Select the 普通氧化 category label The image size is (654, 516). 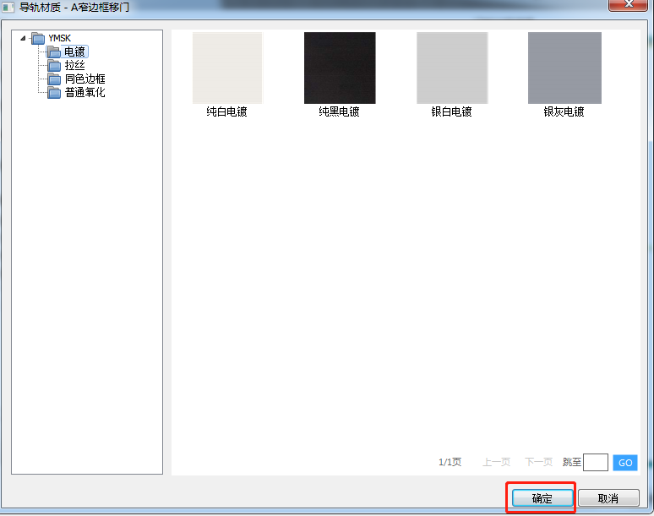(x=85, y=93)
